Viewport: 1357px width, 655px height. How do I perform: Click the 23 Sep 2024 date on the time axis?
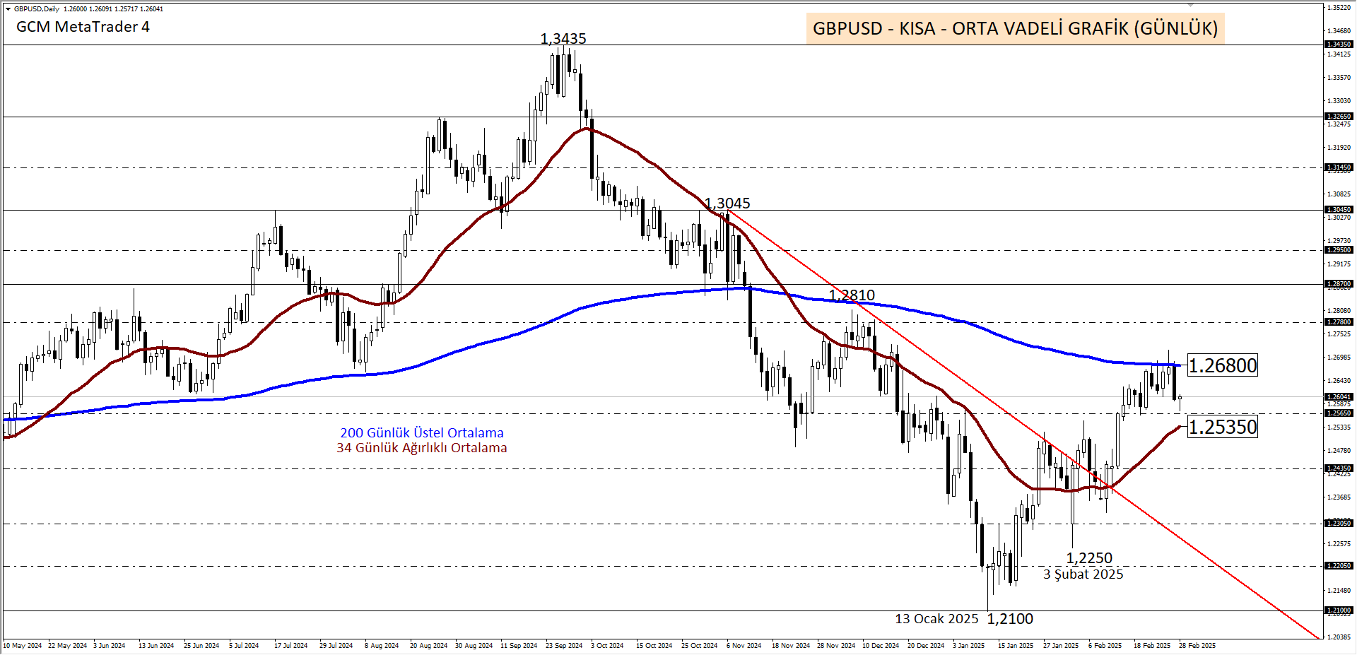[x=564, y=646]
